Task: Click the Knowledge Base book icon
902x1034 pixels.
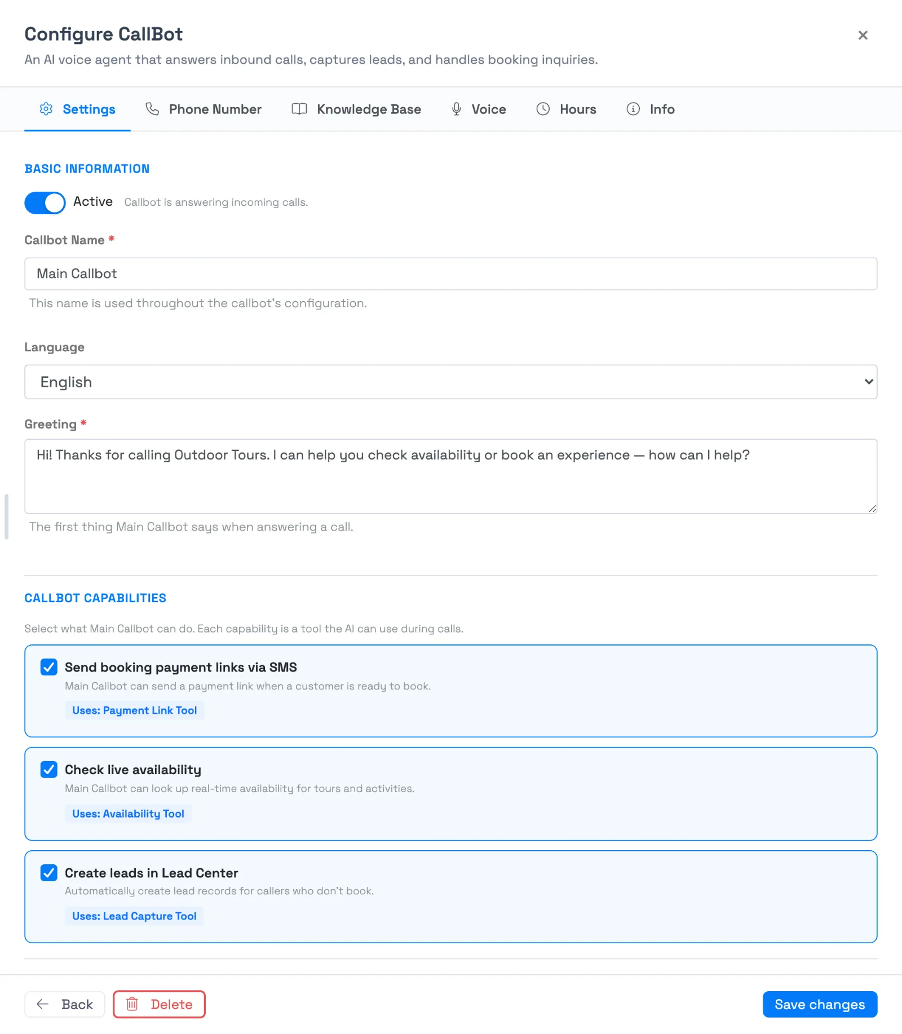Action: (299, 109)
